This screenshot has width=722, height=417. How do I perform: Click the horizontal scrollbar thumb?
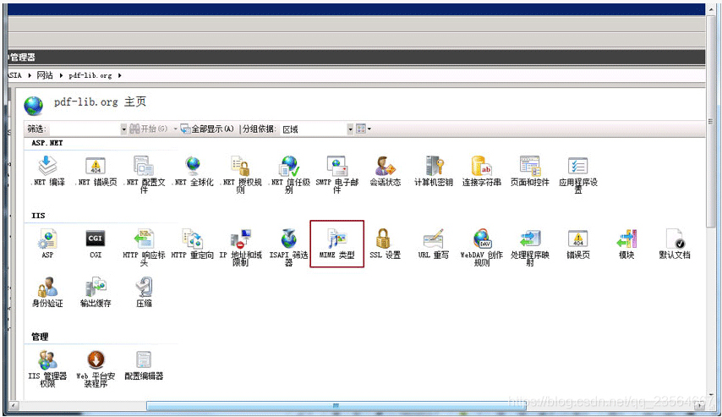click(x=336, y=405)
